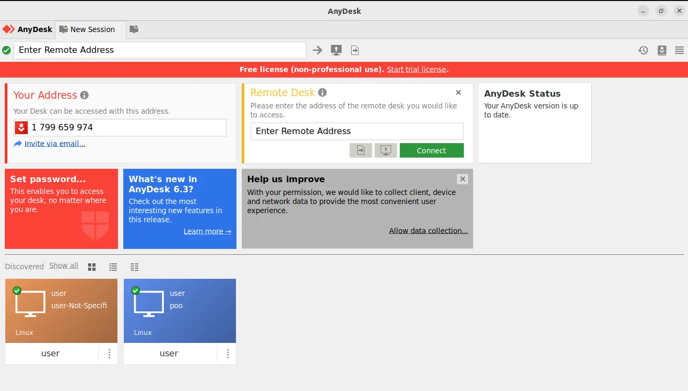Click the screen sharing monitor icon in toolbar
Screen dimensions: 688x391
click(x=336, y=50)
